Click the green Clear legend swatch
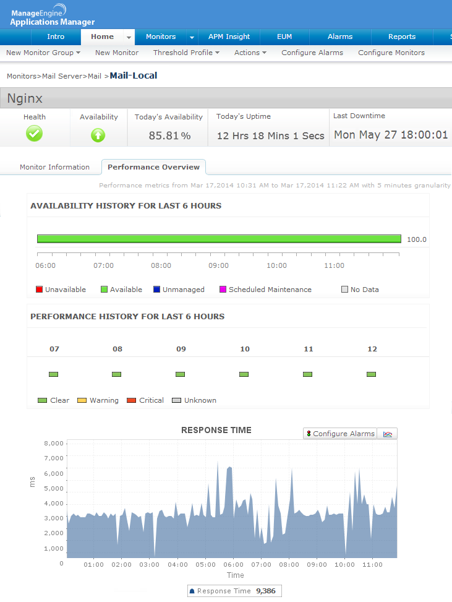452x602 pixels. pos(42,400)
